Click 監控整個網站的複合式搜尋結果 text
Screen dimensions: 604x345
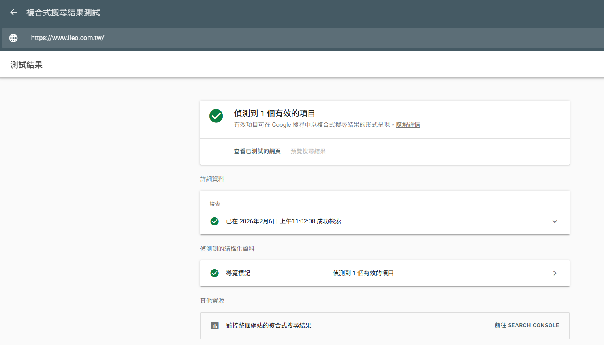click(x=269, y=326)
